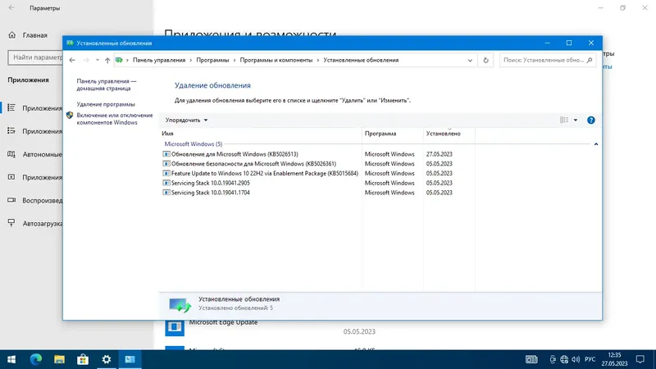This screenshot has height=369, width=656.
Task: Open network status tray icon
Action: pos(564,359)
